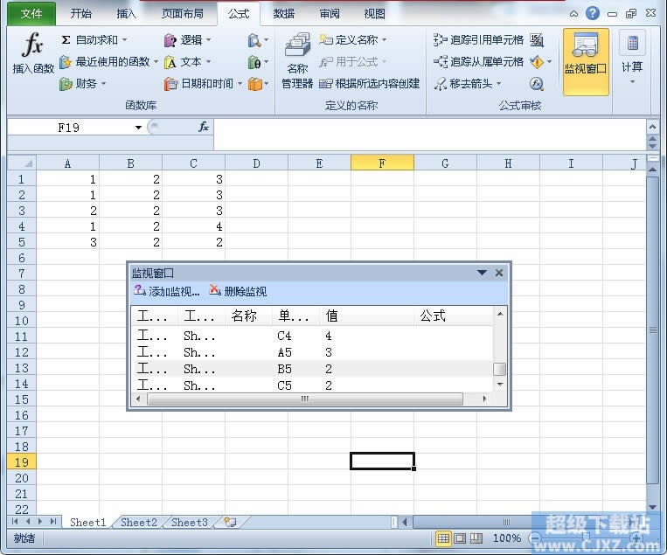Open the Calculation (计算) options
667x555 pixels.
(x=632, y=58)
